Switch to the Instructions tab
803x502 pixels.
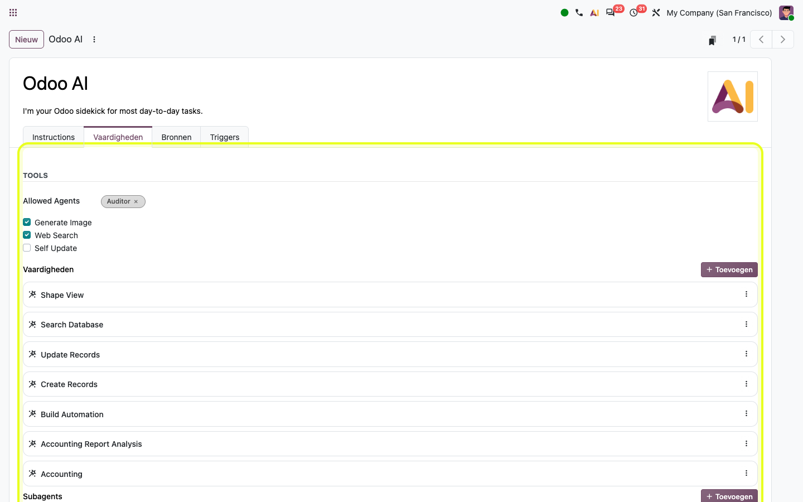coord(54,137)
